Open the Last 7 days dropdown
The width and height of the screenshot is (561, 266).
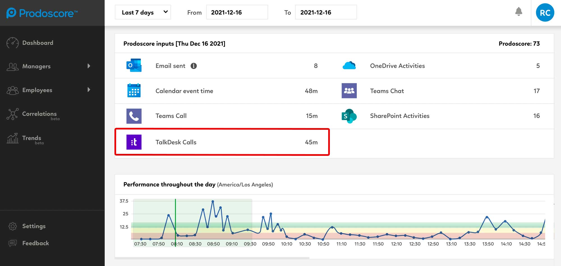[143, 12]
